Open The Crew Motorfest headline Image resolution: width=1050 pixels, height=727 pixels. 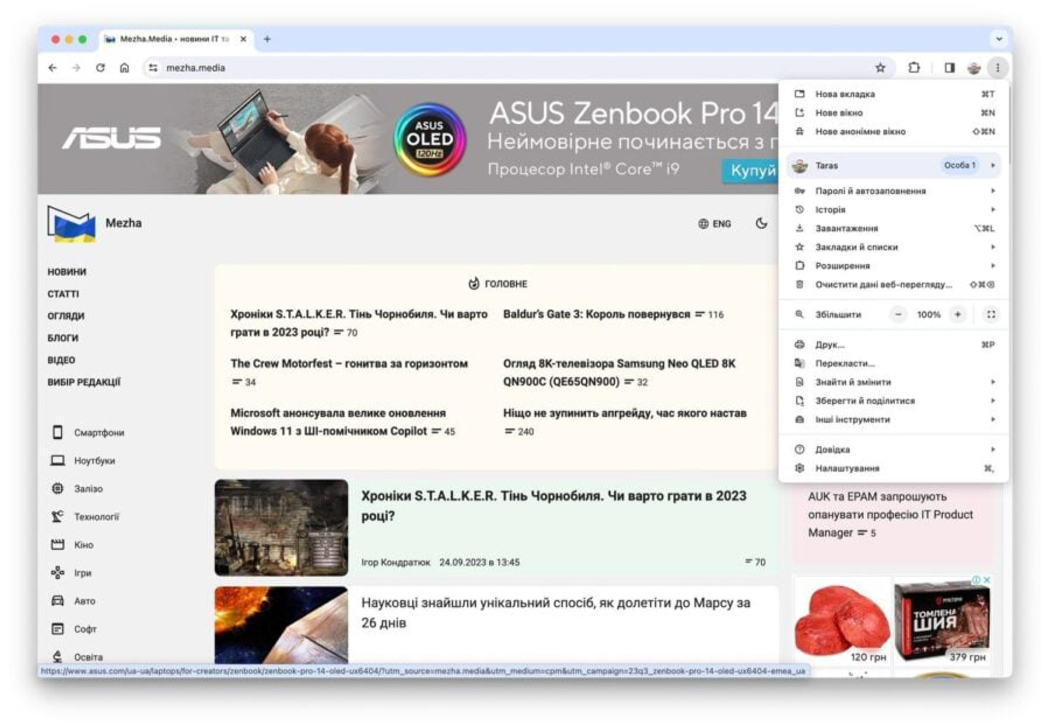click(349, 363)
